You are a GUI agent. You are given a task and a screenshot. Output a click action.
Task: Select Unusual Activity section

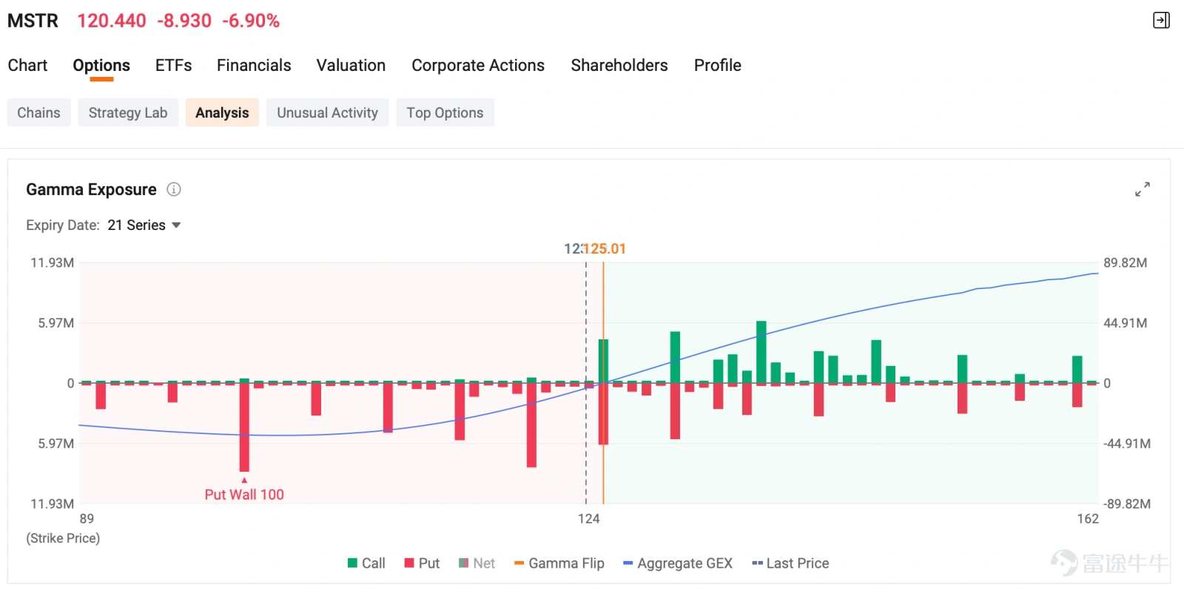click(328, 112)
